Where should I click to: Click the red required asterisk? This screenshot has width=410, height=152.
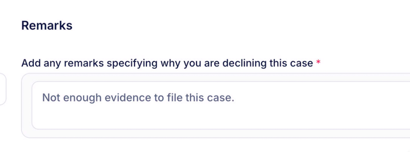318,63
